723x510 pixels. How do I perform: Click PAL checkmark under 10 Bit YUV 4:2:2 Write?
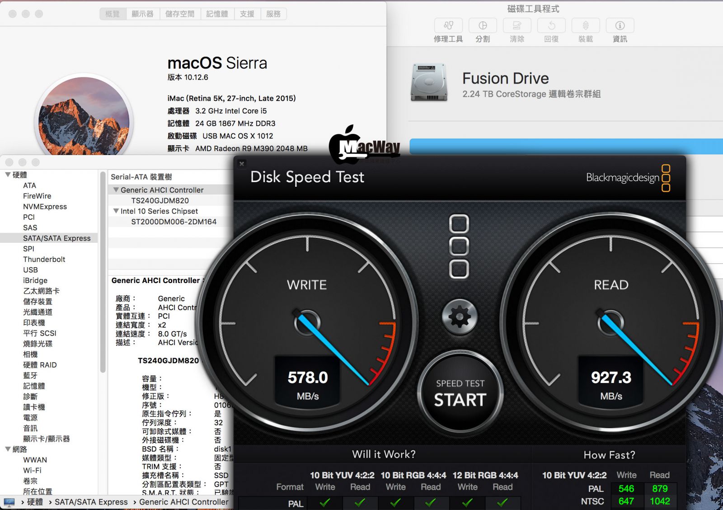pyautogui.click(x=324, y=502)
